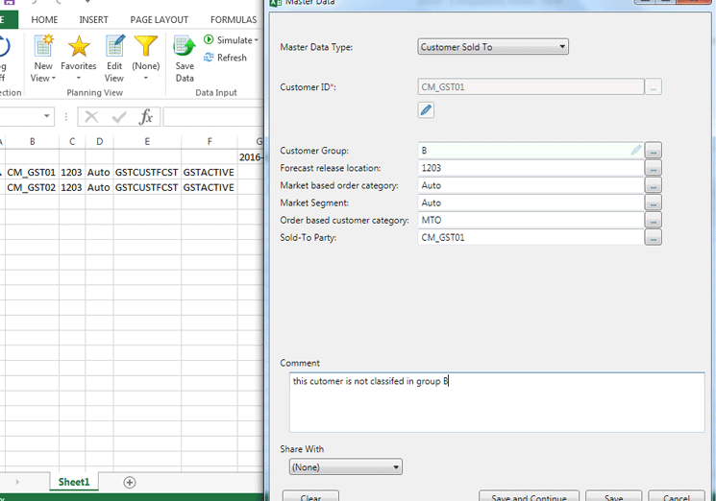716x501 pixels.
Task: Click the Cancel button in the dialog
Action: tap(677, 497)
